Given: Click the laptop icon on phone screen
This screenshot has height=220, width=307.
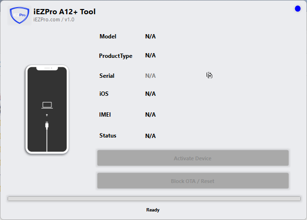Looking at the screenshot, I should pyautogui.click(x=47, y=105).
